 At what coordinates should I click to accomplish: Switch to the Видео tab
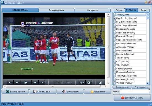119,10
